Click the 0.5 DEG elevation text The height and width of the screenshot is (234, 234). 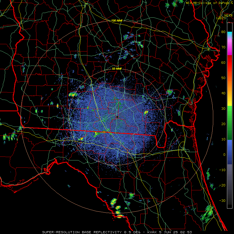132,232
